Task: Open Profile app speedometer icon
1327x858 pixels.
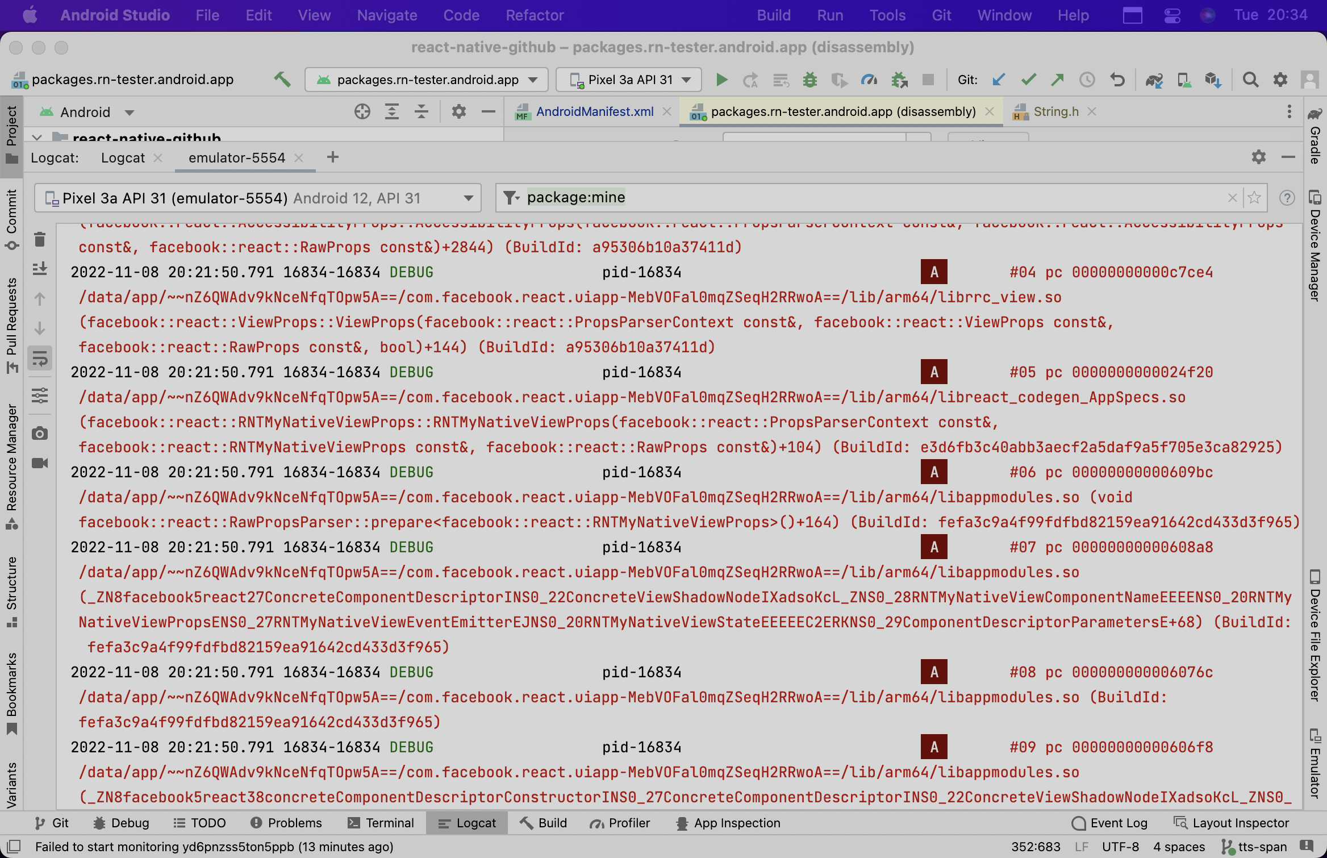Action: point(869,80)
